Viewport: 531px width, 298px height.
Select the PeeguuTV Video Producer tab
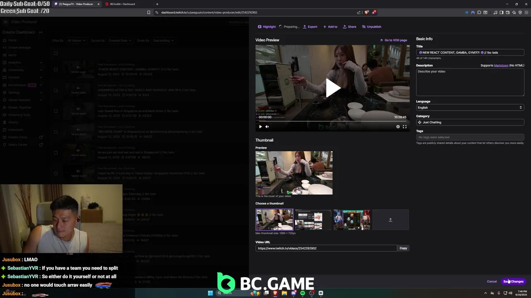pyautogui.click(x=77, y=4)
